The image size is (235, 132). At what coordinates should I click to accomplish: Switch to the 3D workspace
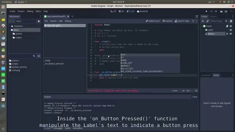click(122, 11)
